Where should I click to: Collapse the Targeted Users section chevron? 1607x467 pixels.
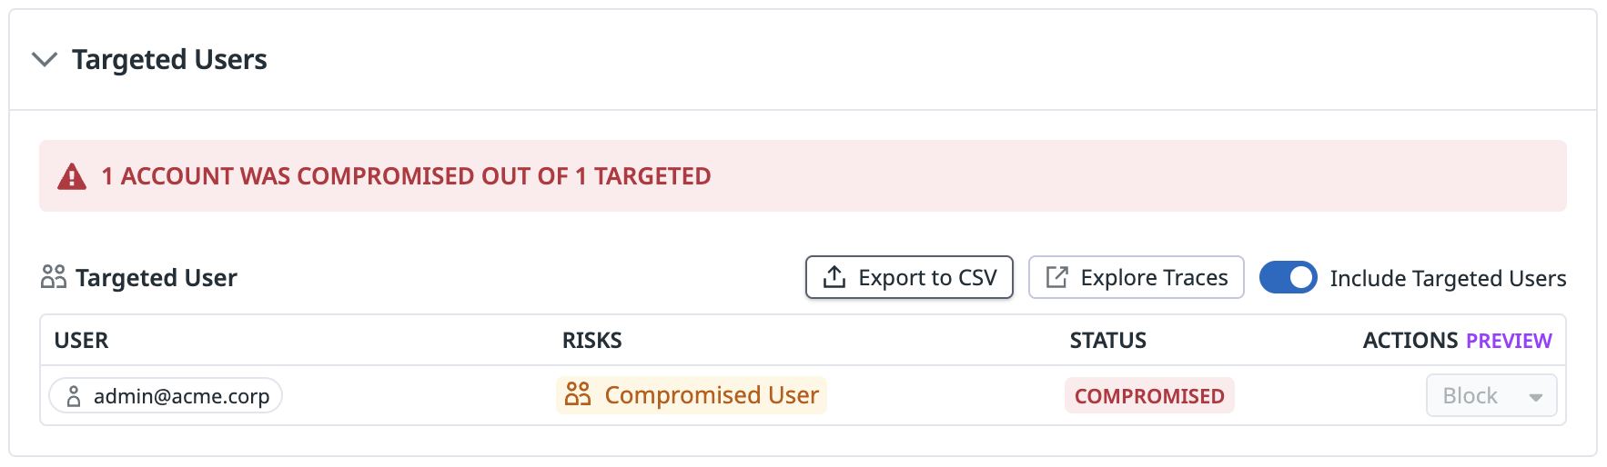click(x=44, y=60)
